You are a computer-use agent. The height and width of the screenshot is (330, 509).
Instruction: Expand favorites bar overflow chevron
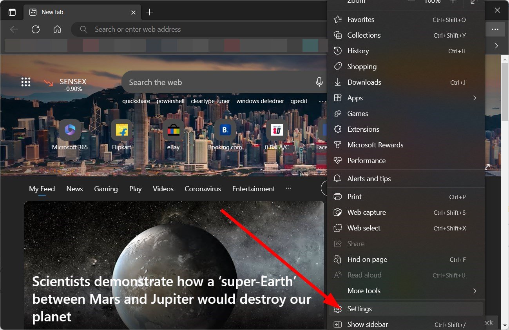click(x=496, y=46)
